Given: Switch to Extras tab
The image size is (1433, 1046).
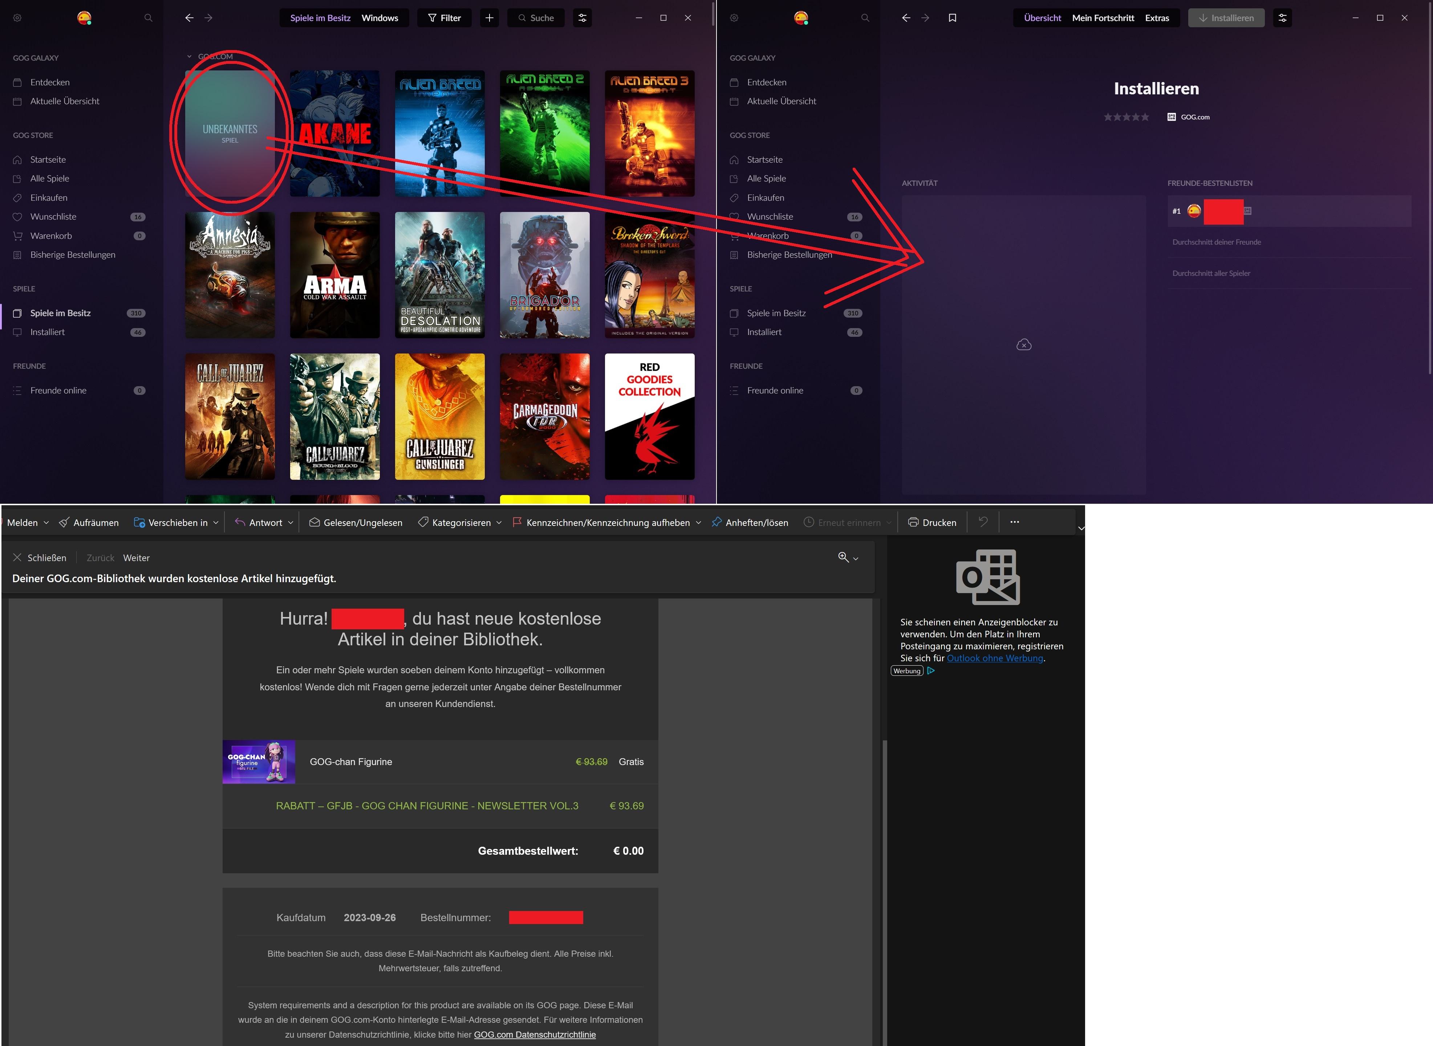Looking at the screenshot, I should pyautogui.click(x=1157, y=18).
